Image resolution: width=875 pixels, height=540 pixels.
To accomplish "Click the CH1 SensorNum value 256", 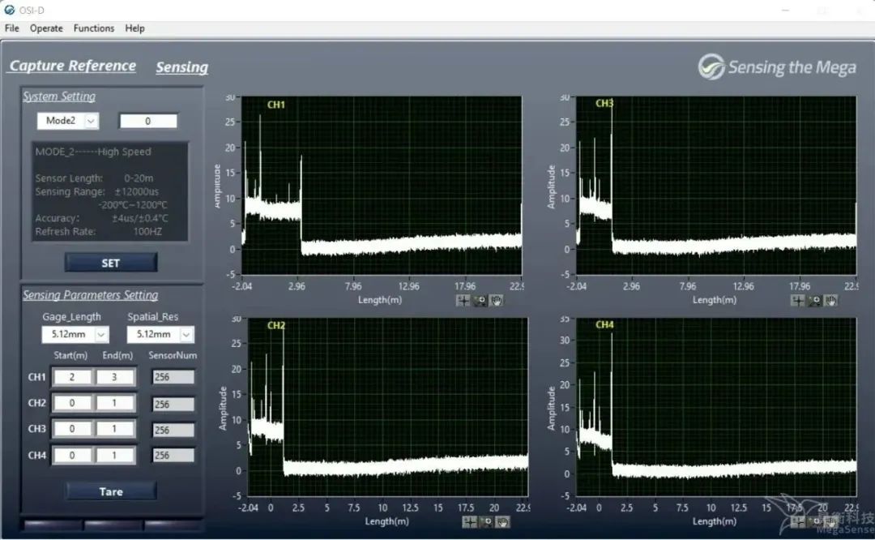I will click(173, 377).
